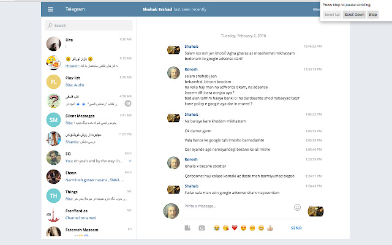Image resolution: width=392 pixels, height=245 pixels.
Task: Open the chat with Shantia's last message
Action: [89, 138]
